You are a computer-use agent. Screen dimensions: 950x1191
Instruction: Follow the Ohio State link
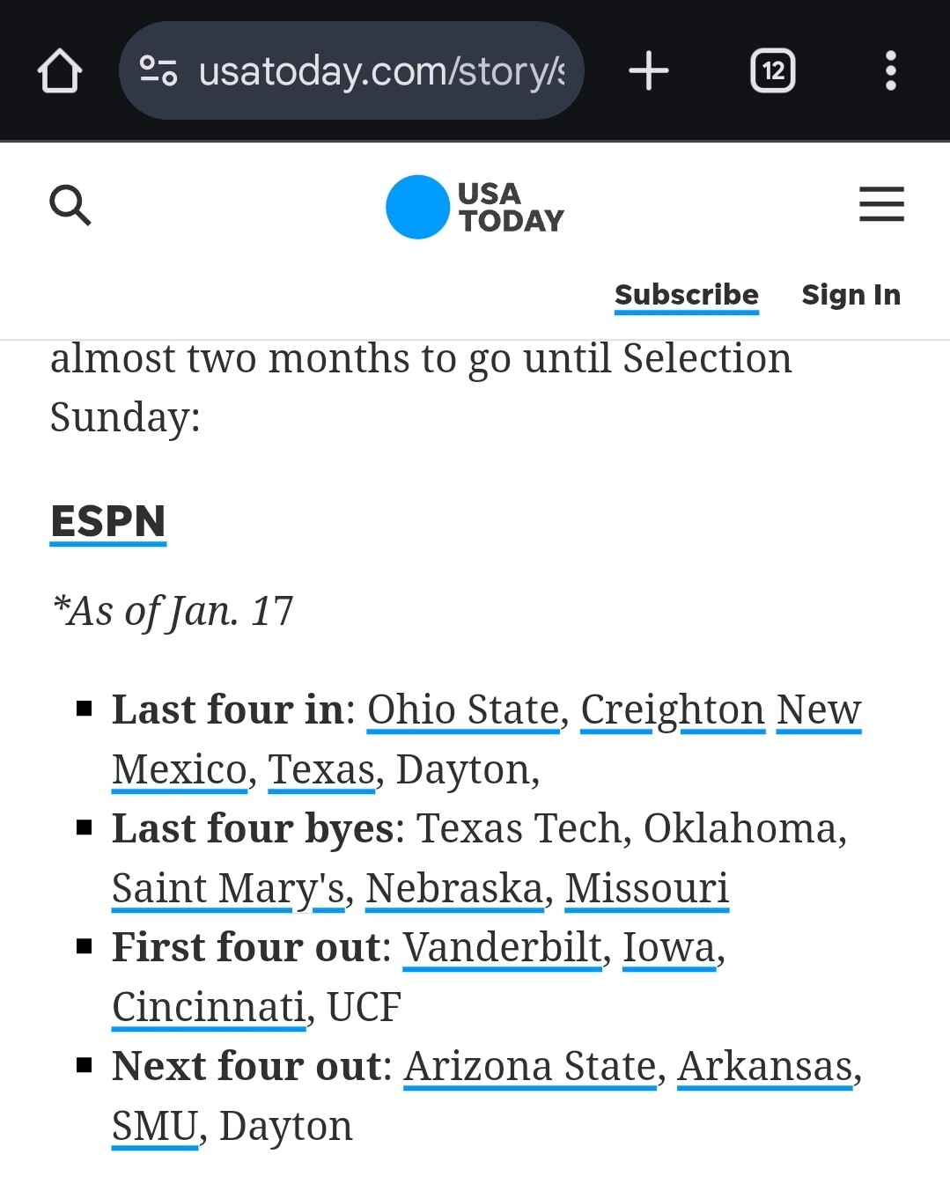(463, 709)
